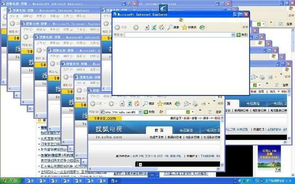This screenshot has width=295, height=184.
Task: Click Go (转到) button in front Sohu TV window
Action: click(x=149, y=112)
